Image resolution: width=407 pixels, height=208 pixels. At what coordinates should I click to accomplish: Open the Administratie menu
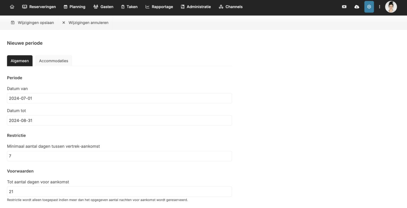(x=196, y=7)
